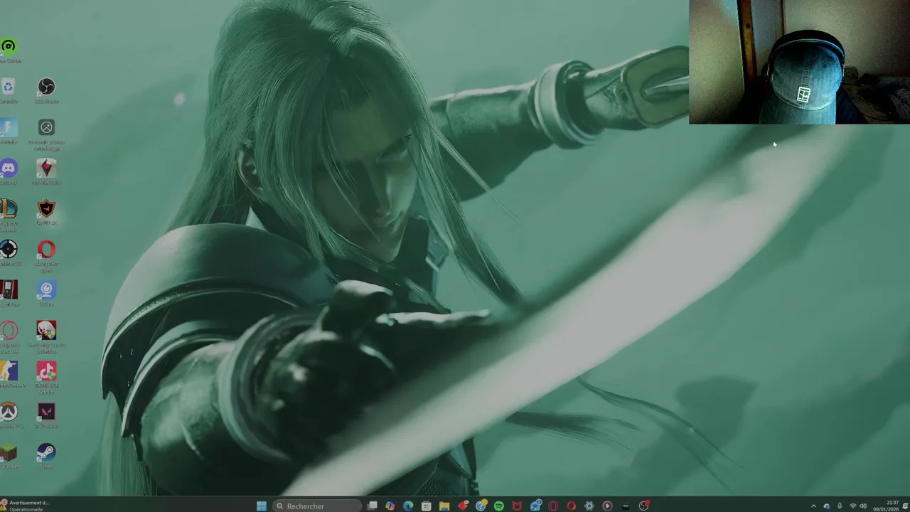Open OBS Studio in the taskbar
Image resolution: width=910 pixels, height=512 pixels.
point(643,506)
